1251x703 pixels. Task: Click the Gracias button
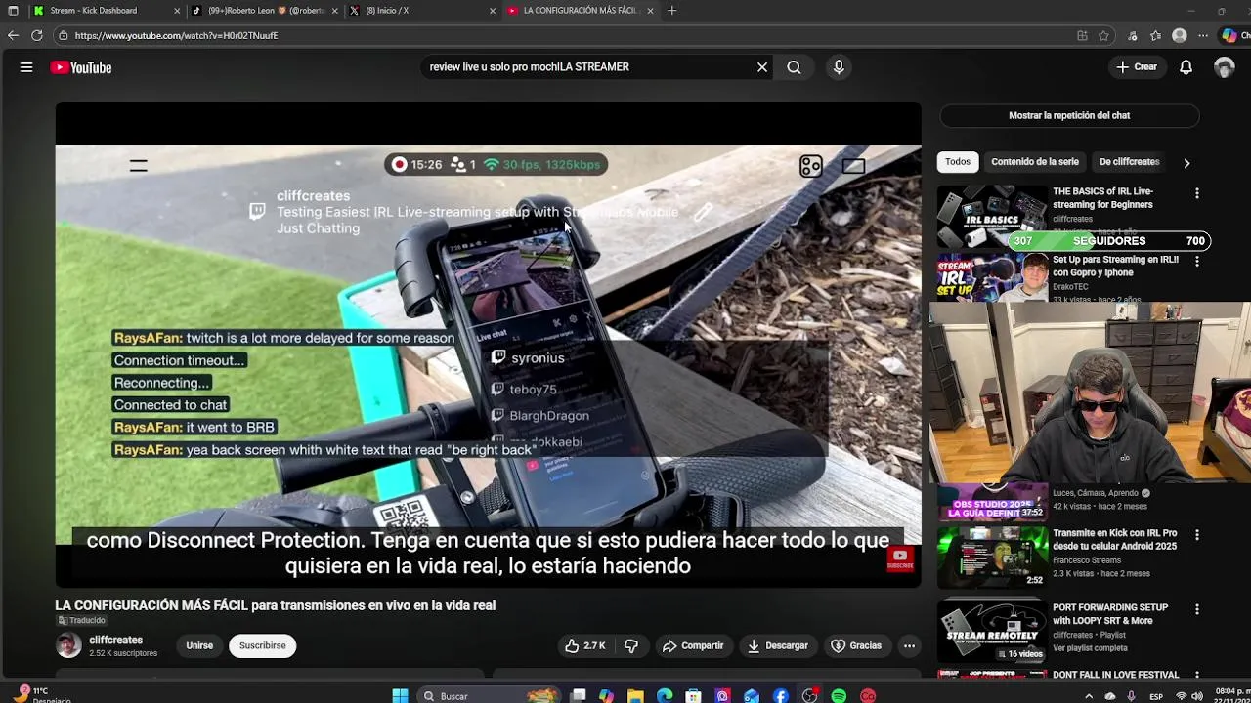tap(856, 645)
